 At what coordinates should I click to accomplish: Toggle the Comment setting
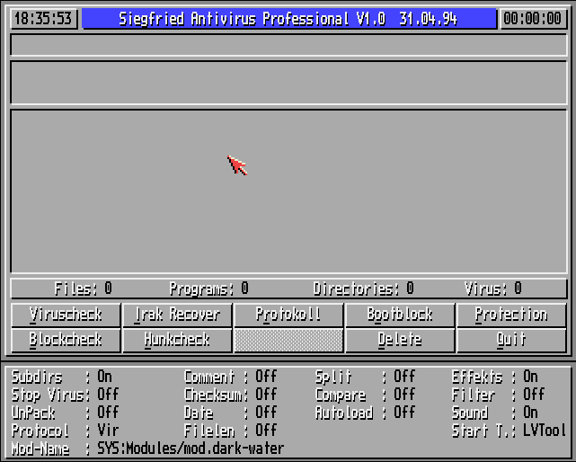[x=230, y=377]
